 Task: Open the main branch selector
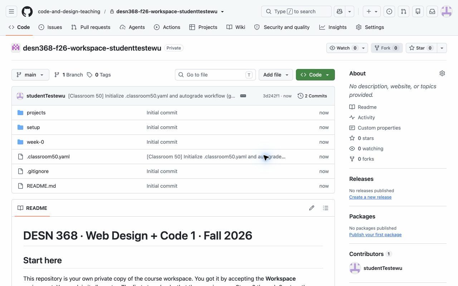(30, 75)
